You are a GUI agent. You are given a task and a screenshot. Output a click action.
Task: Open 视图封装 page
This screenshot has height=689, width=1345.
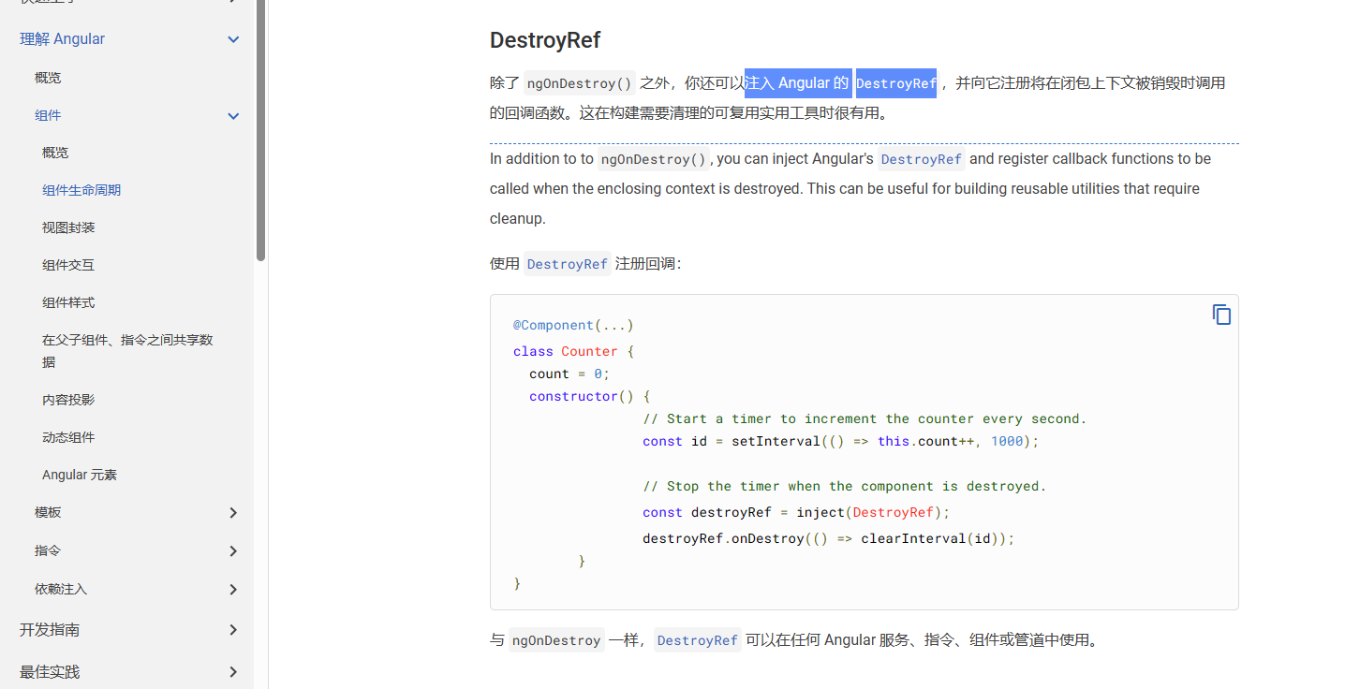pos(68,227)
